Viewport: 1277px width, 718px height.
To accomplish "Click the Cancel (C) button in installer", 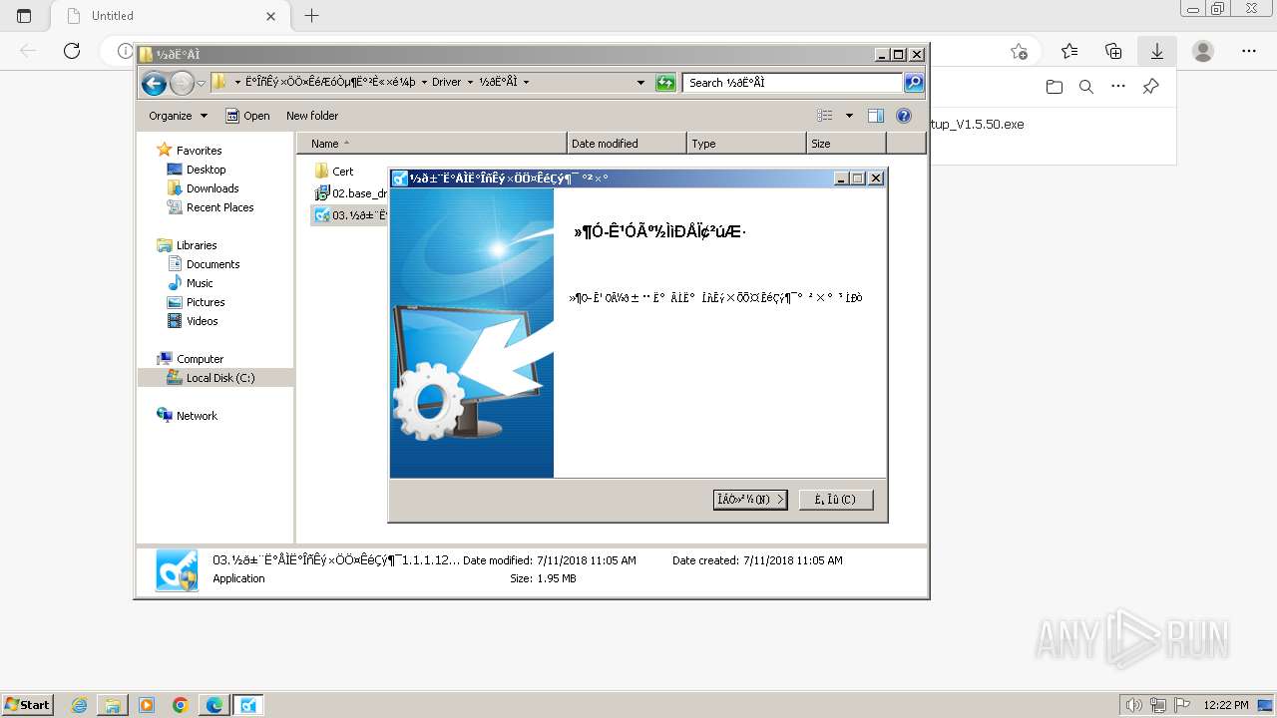I will [x=836, y=499].
